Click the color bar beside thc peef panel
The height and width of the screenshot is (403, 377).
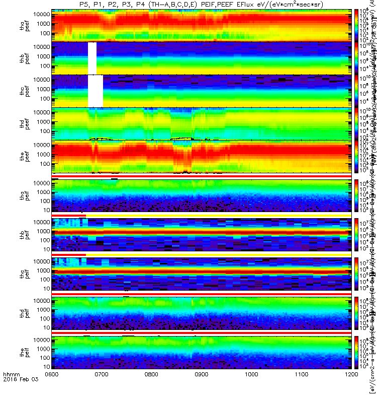356,91
